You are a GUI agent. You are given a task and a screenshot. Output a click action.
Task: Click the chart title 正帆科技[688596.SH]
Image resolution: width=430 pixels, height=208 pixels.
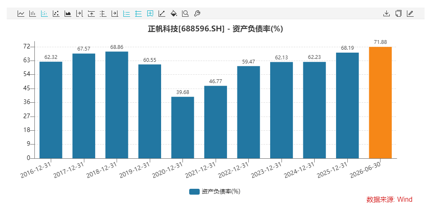(x=186, y=29)
